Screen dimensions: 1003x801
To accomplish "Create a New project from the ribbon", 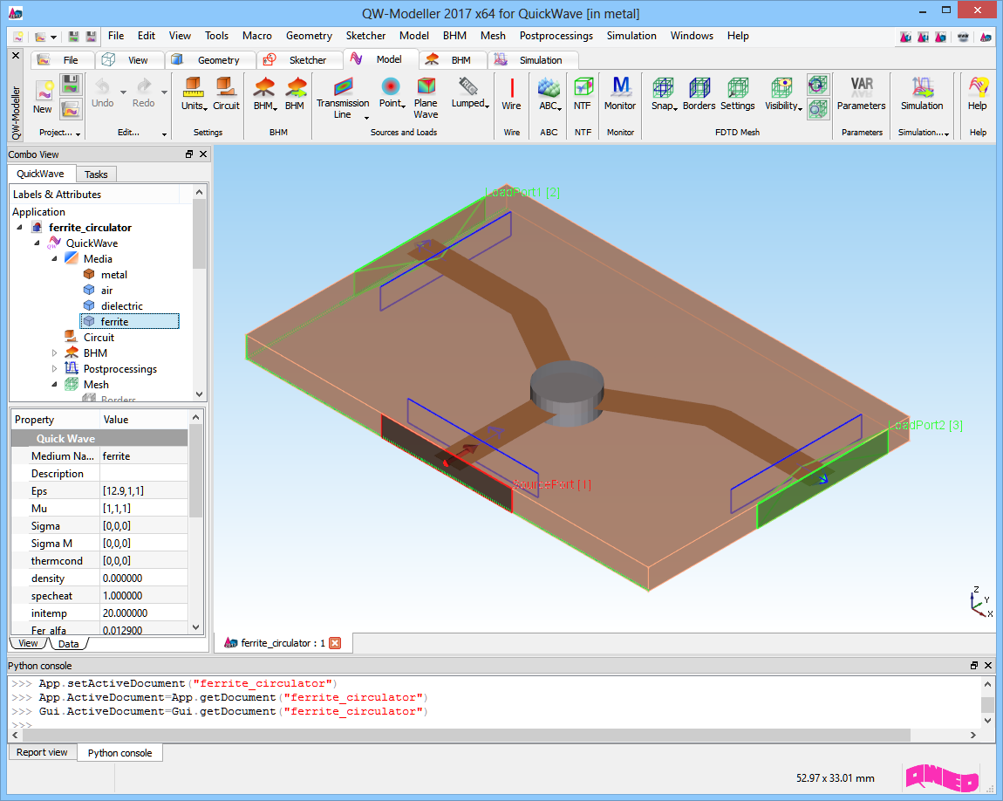I will coord(43,97).
